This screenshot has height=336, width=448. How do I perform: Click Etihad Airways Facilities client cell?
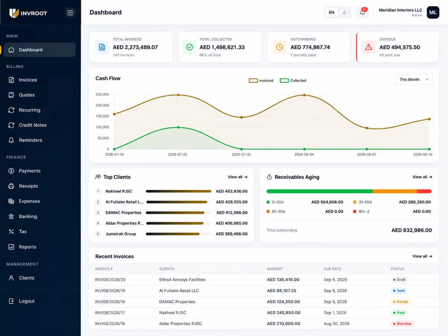point(182,280)
